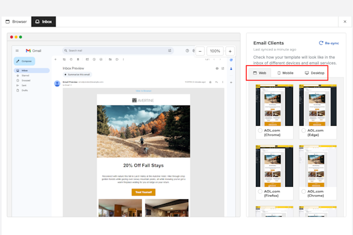Click 'Inbox Preview' subject line
The width and height of the screenshot is (353, 235).
(73, 68)
